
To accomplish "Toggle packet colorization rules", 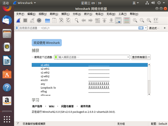I will (127, 20).
